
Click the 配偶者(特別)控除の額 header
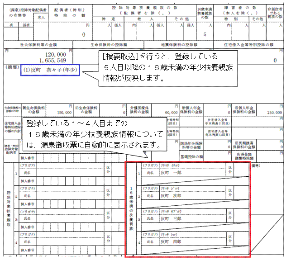click(x=70, y=13)
